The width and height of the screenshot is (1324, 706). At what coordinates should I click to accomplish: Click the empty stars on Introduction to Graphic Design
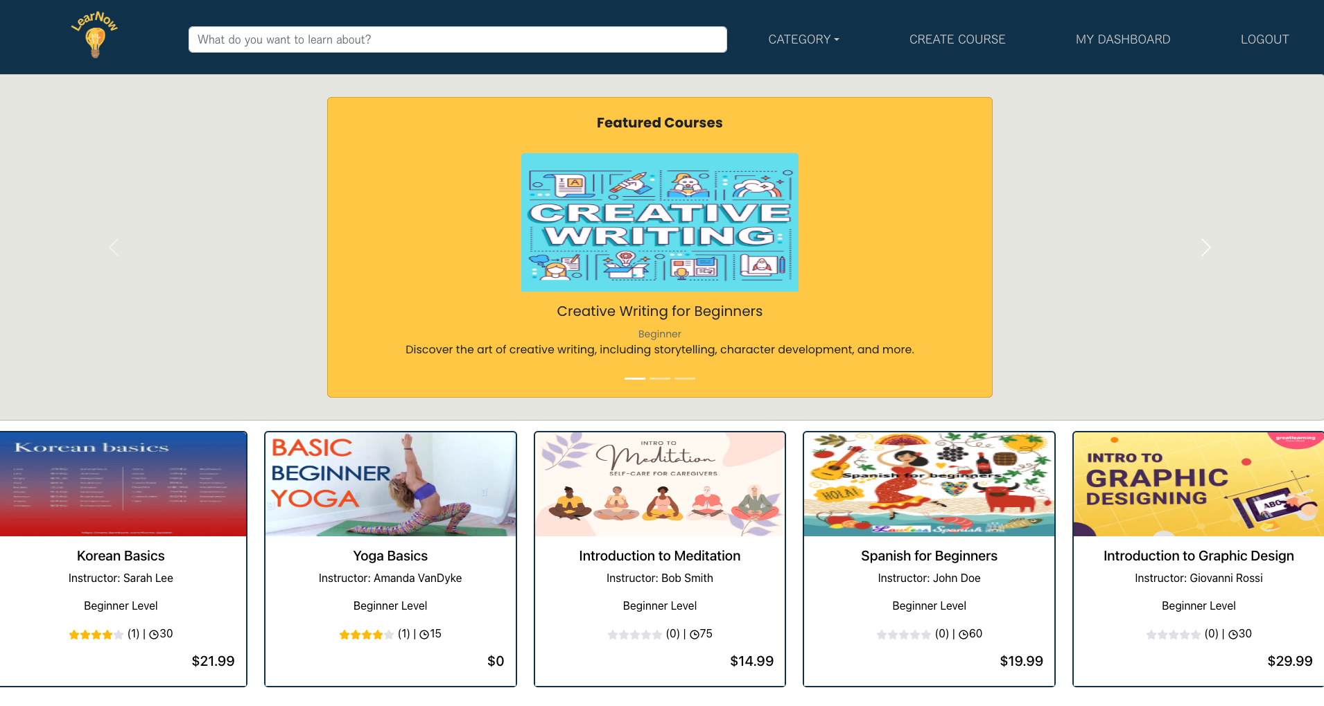click(x=1173, y=635)
